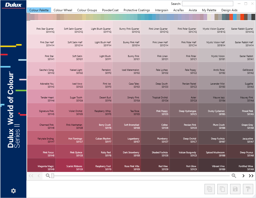Click the save palette floppy disk icon
The width and height of the screenshot is (256, 198).
tap(235, 189)
